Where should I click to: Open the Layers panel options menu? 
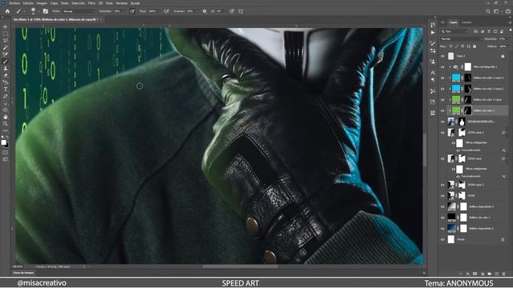pos(510,22)
